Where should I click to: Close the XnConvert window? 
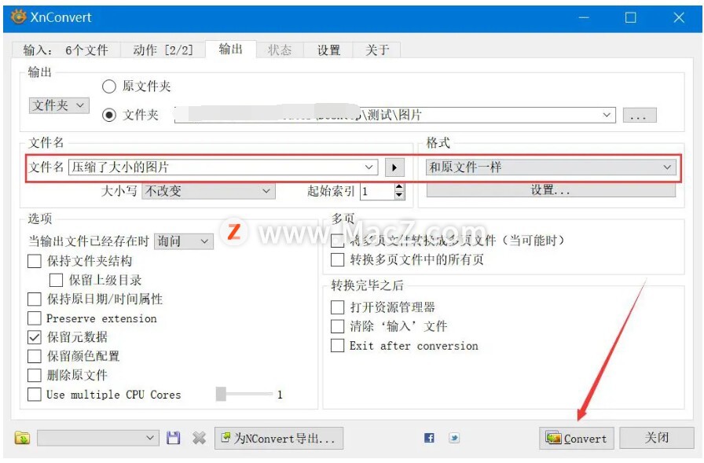click(x=679, y=17)
